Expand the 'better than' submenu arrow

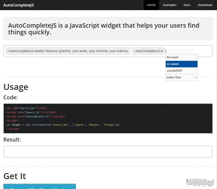(x=196, y=77)
